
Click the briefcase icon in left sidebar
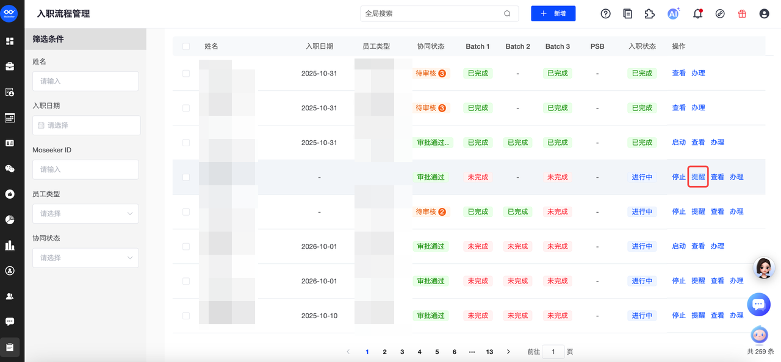[x=10, y=66]
